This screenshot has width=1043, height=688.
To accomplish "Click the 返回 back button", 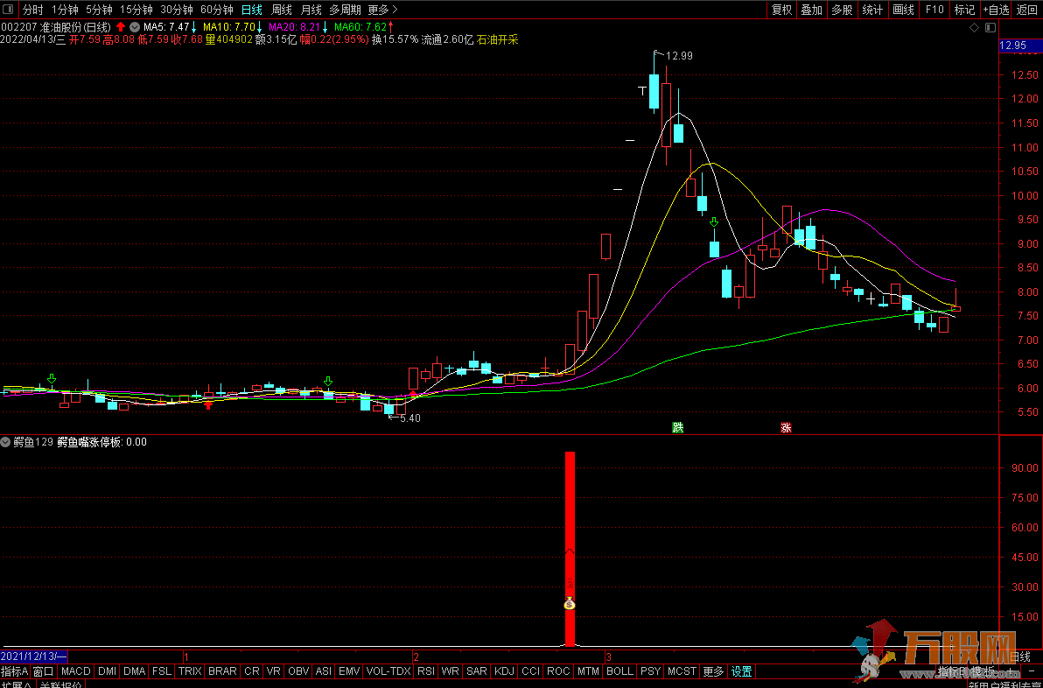I will pos(1027,10).
